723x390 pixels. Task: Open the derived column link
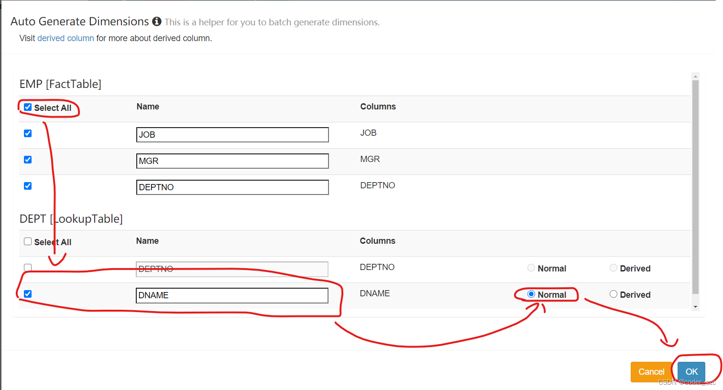coord(66,38)
